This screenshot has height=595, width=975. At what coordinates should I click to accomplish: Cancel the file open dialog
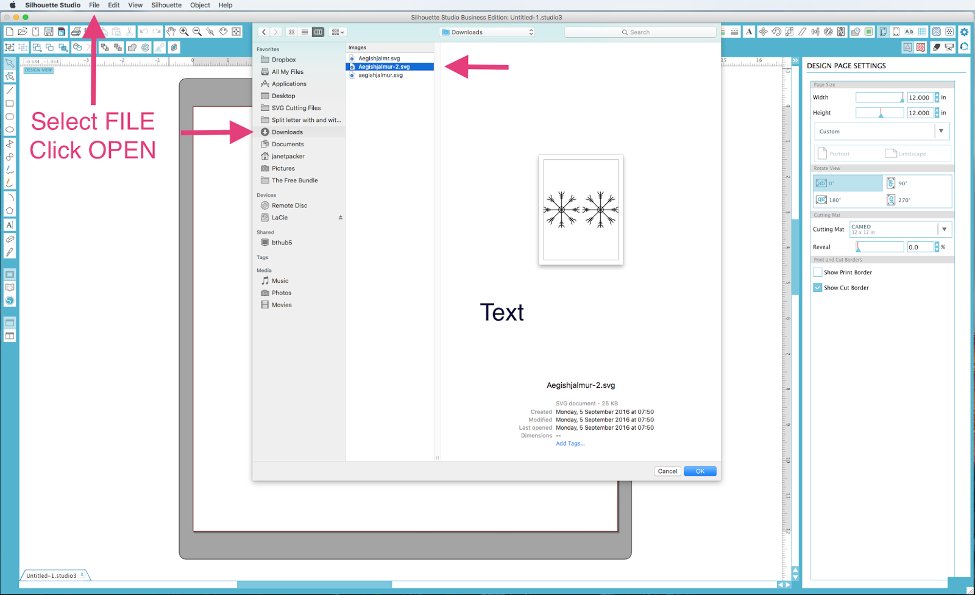(x=667, y=471)
